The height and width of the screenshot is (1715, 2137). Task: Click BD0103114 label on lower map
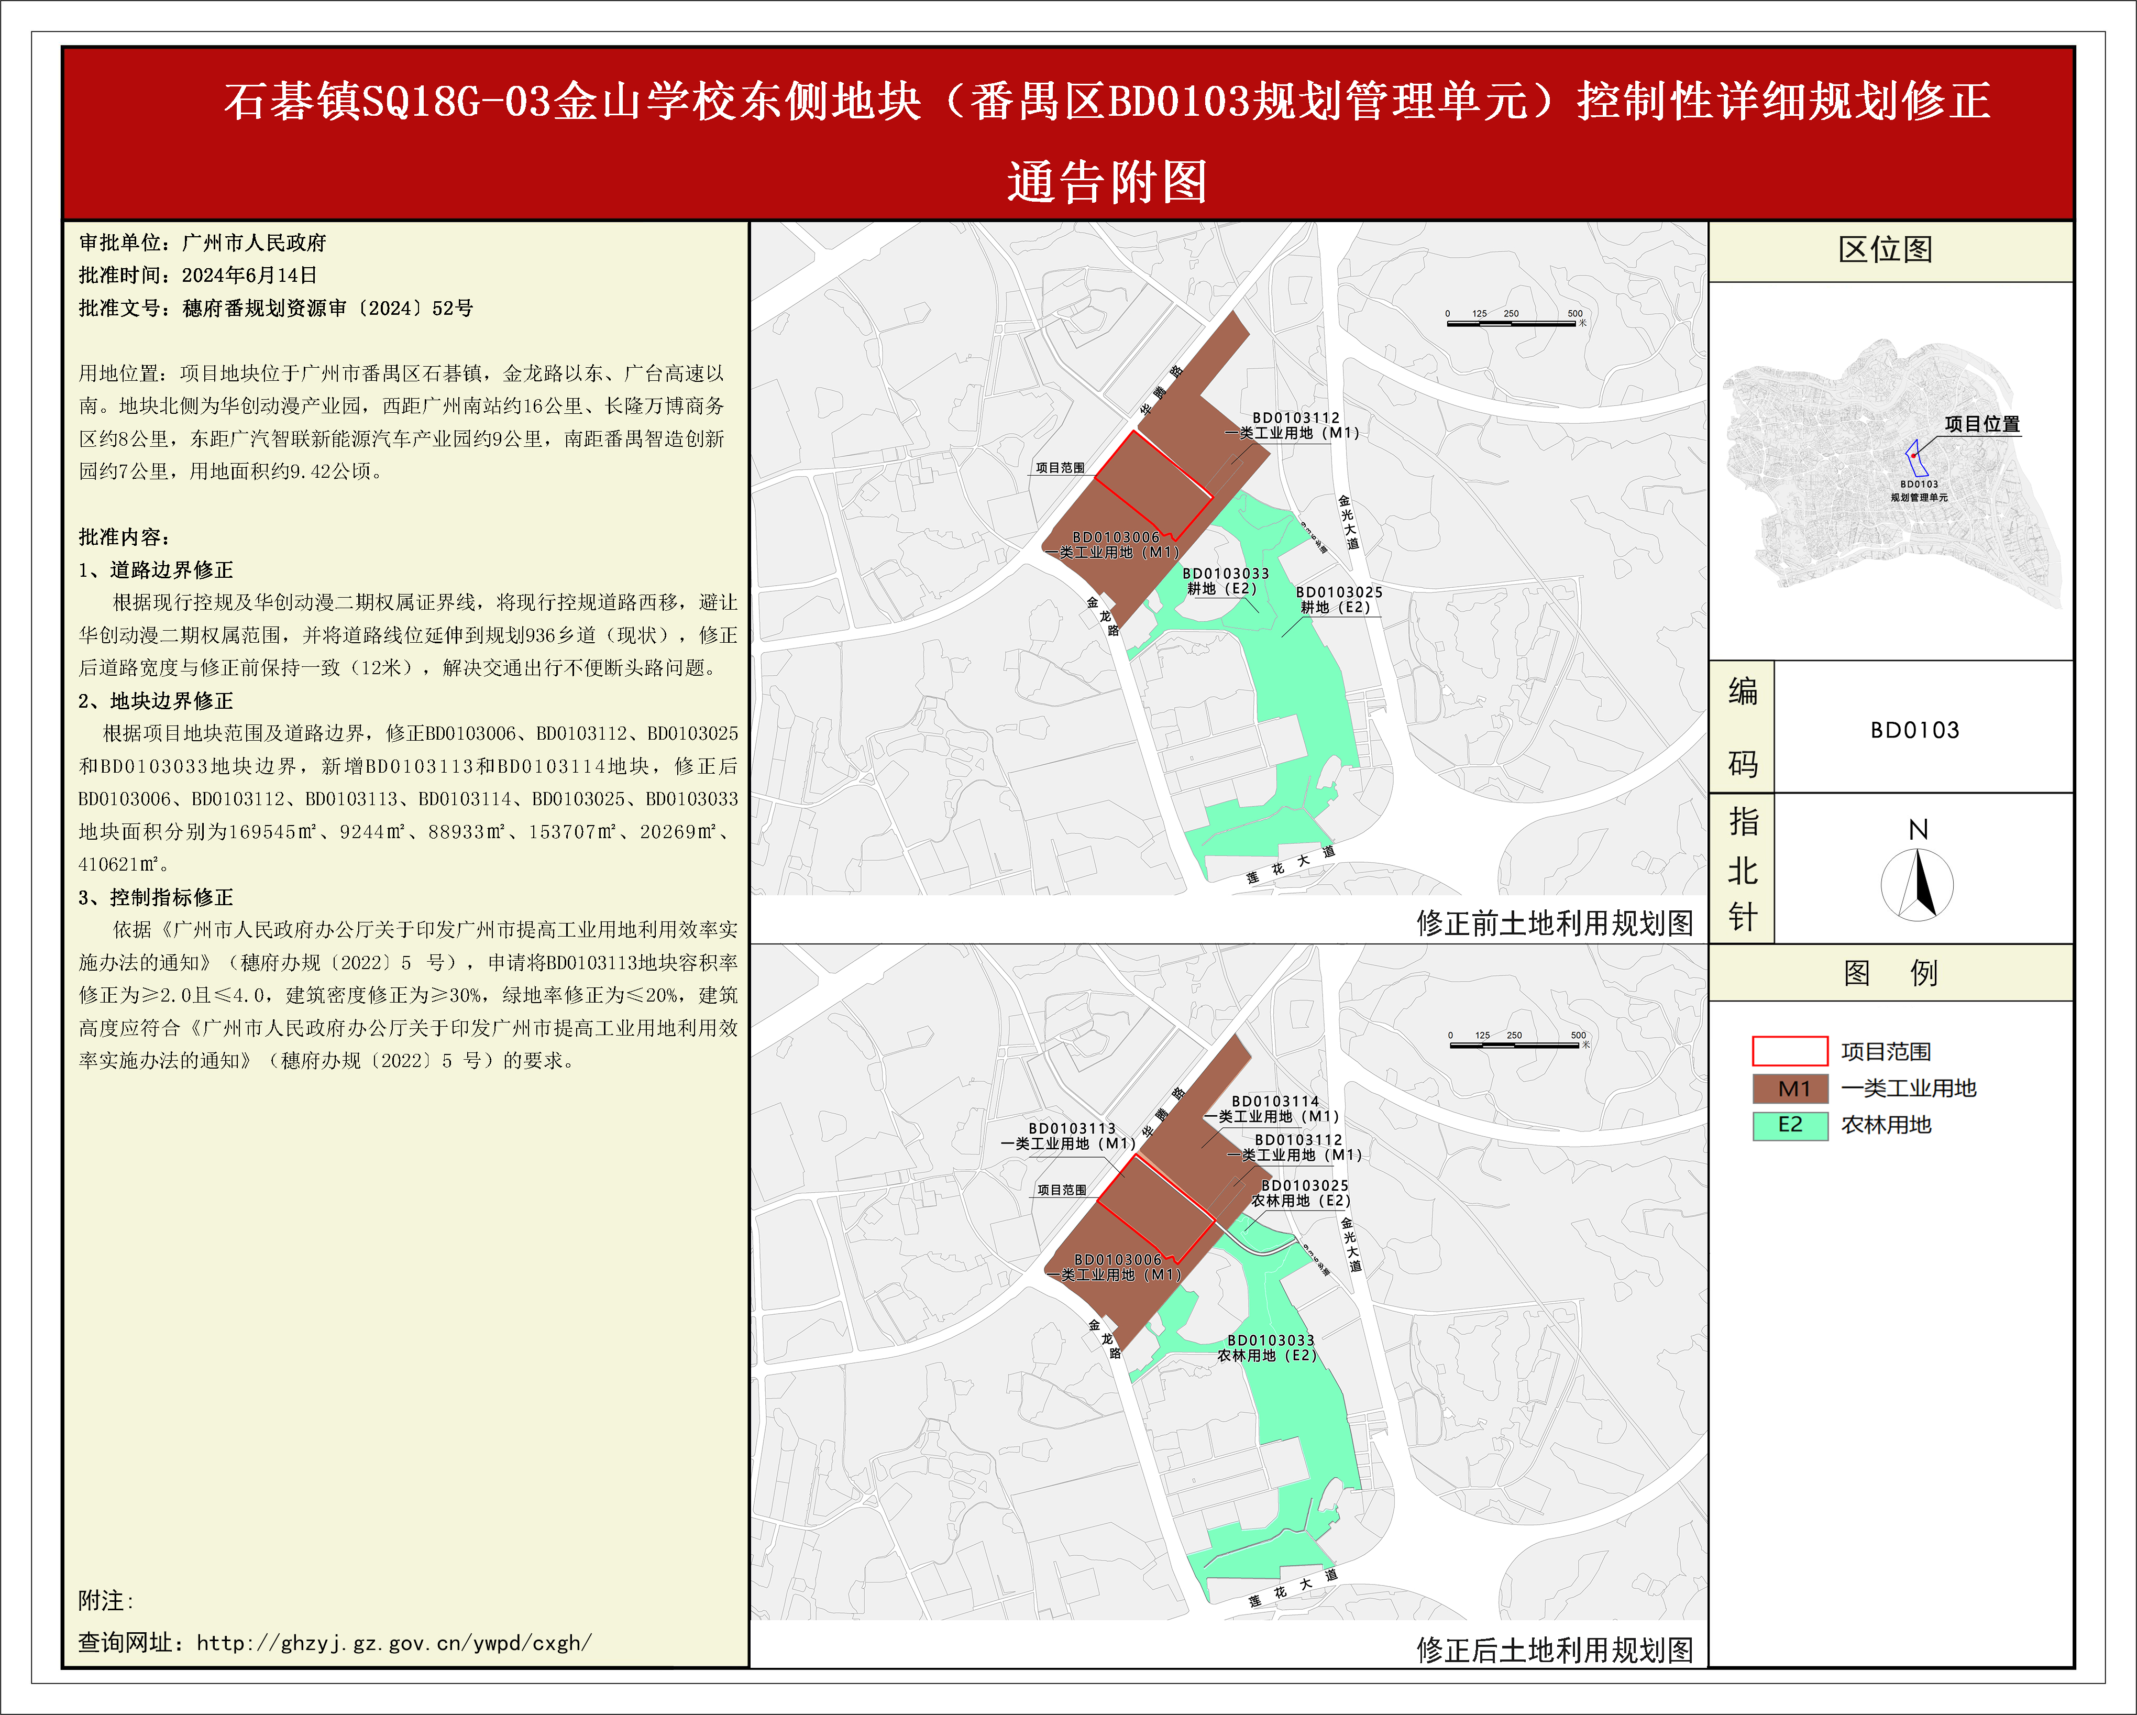(x=1275, y=1102)
